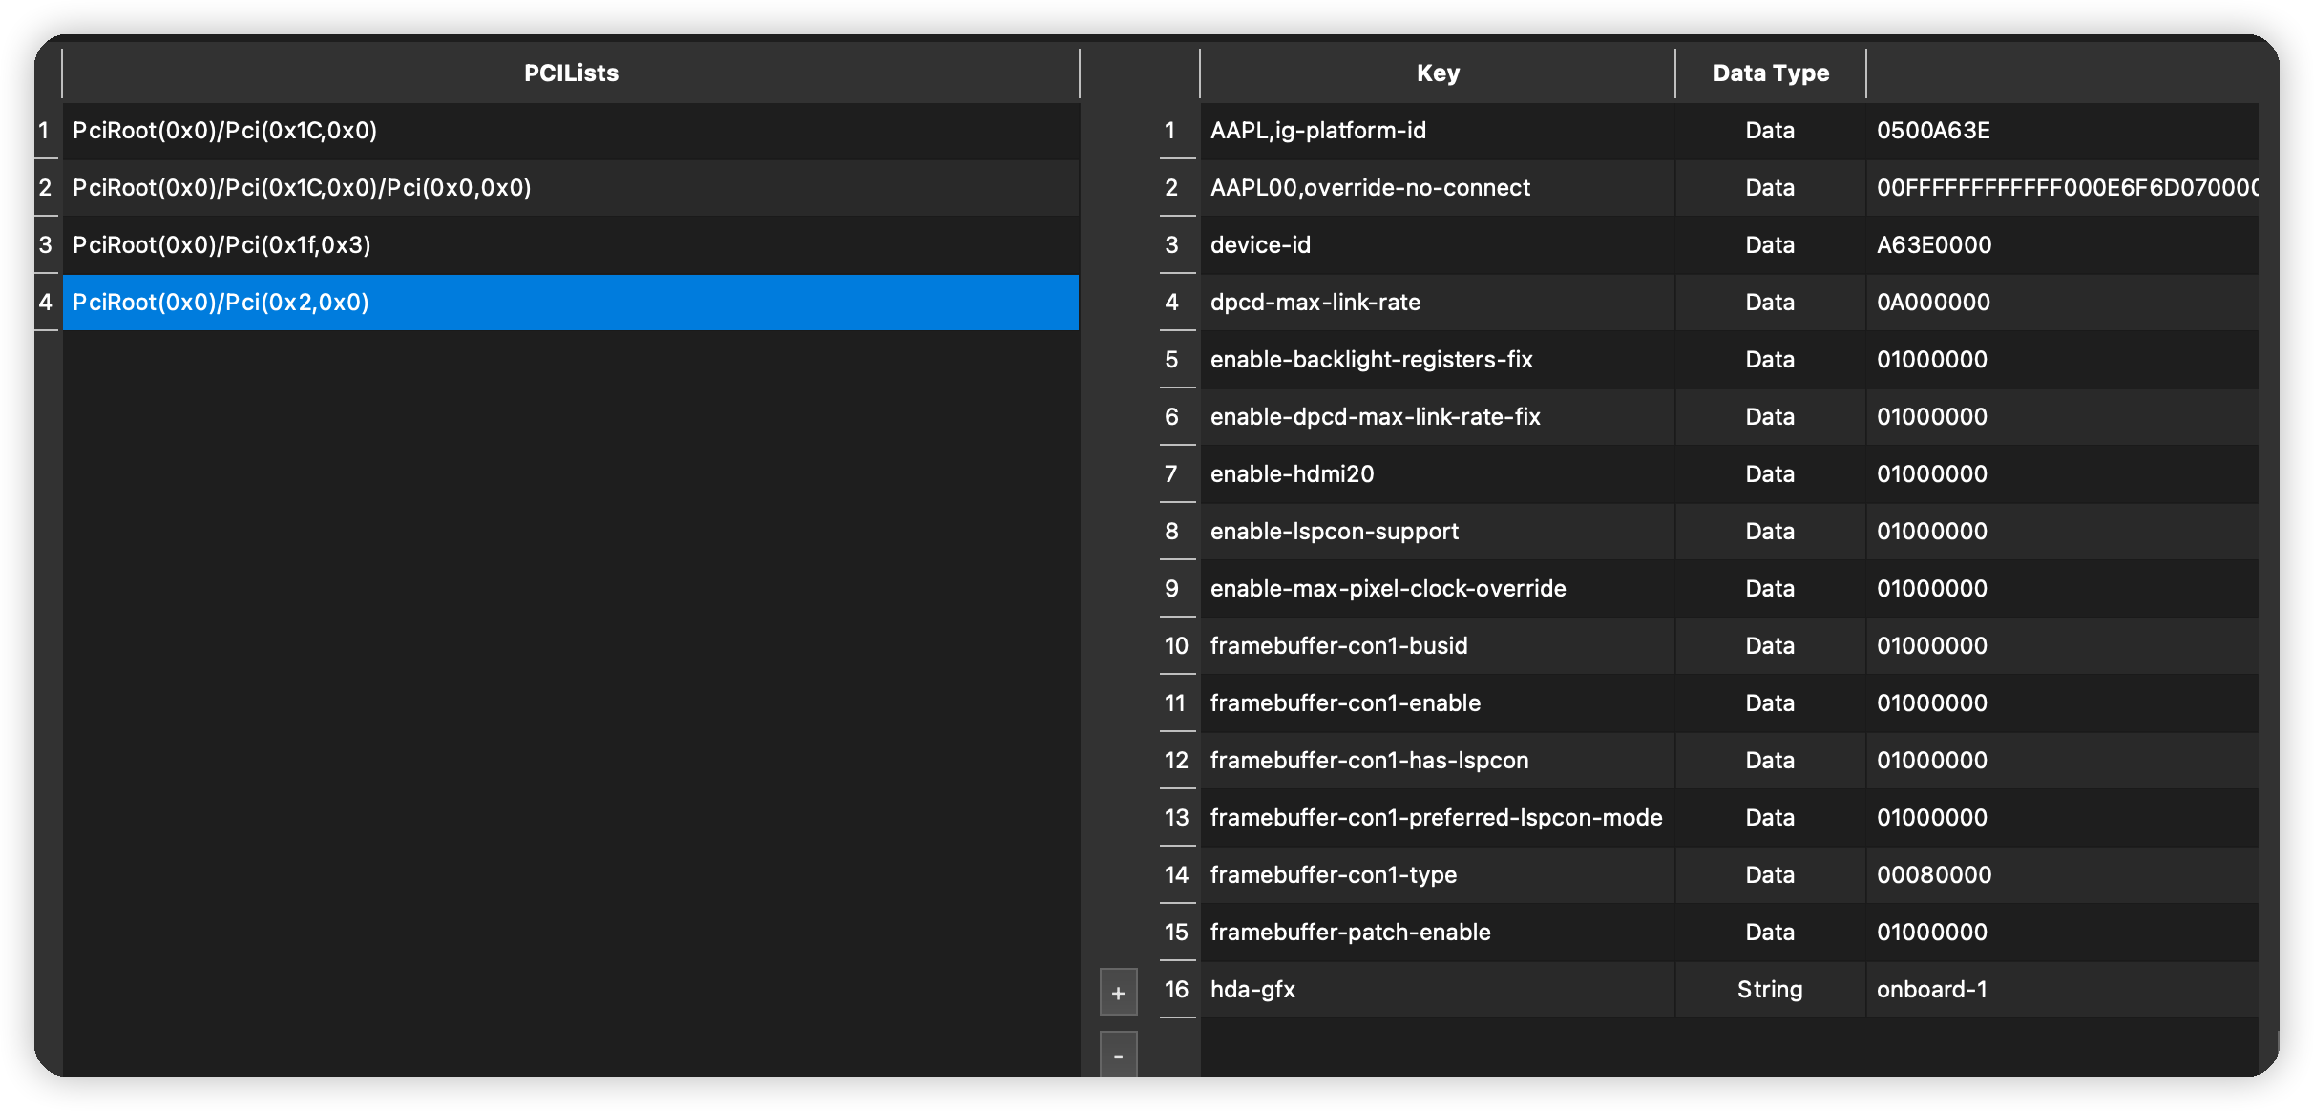Select the highlighted PciRoot(0x0)/Pci(0x2,0x0) entry
This screenshot has height=1111, width=2314.
coord(382,303)
